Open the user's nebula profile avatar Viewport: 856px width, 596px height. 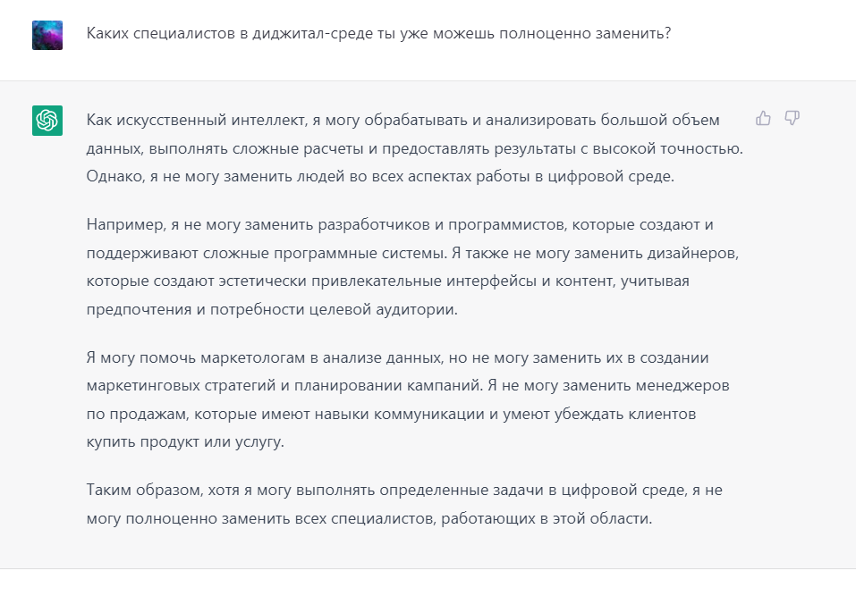[x=47, y=35]
